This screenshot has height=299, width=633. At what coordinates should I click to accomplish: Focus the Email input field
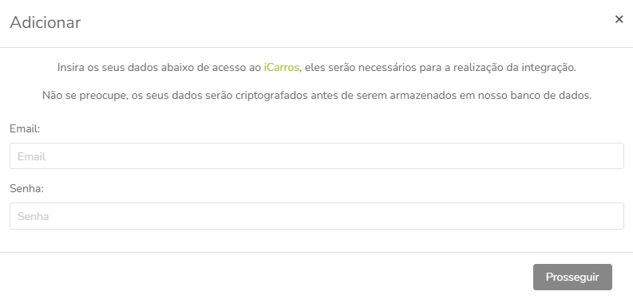pos(316,155)
